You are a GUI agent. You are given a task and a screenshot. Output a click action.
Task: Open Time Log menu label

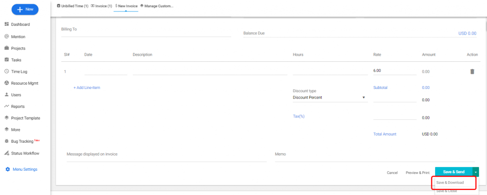pos(19,71)
